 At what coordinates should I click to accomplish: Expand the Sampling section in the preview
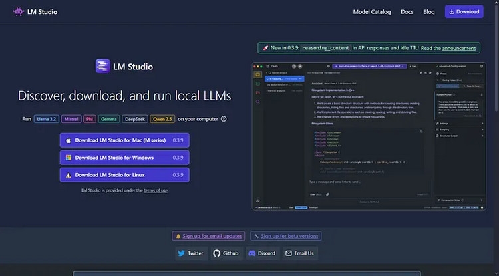[460, 130]
